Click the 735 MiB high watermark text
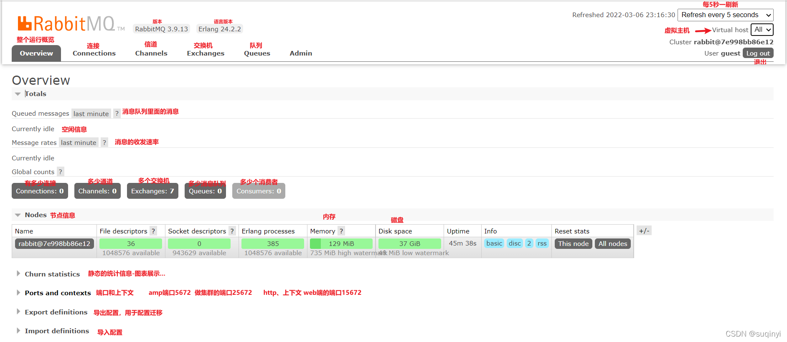 [x=348, y=253]
